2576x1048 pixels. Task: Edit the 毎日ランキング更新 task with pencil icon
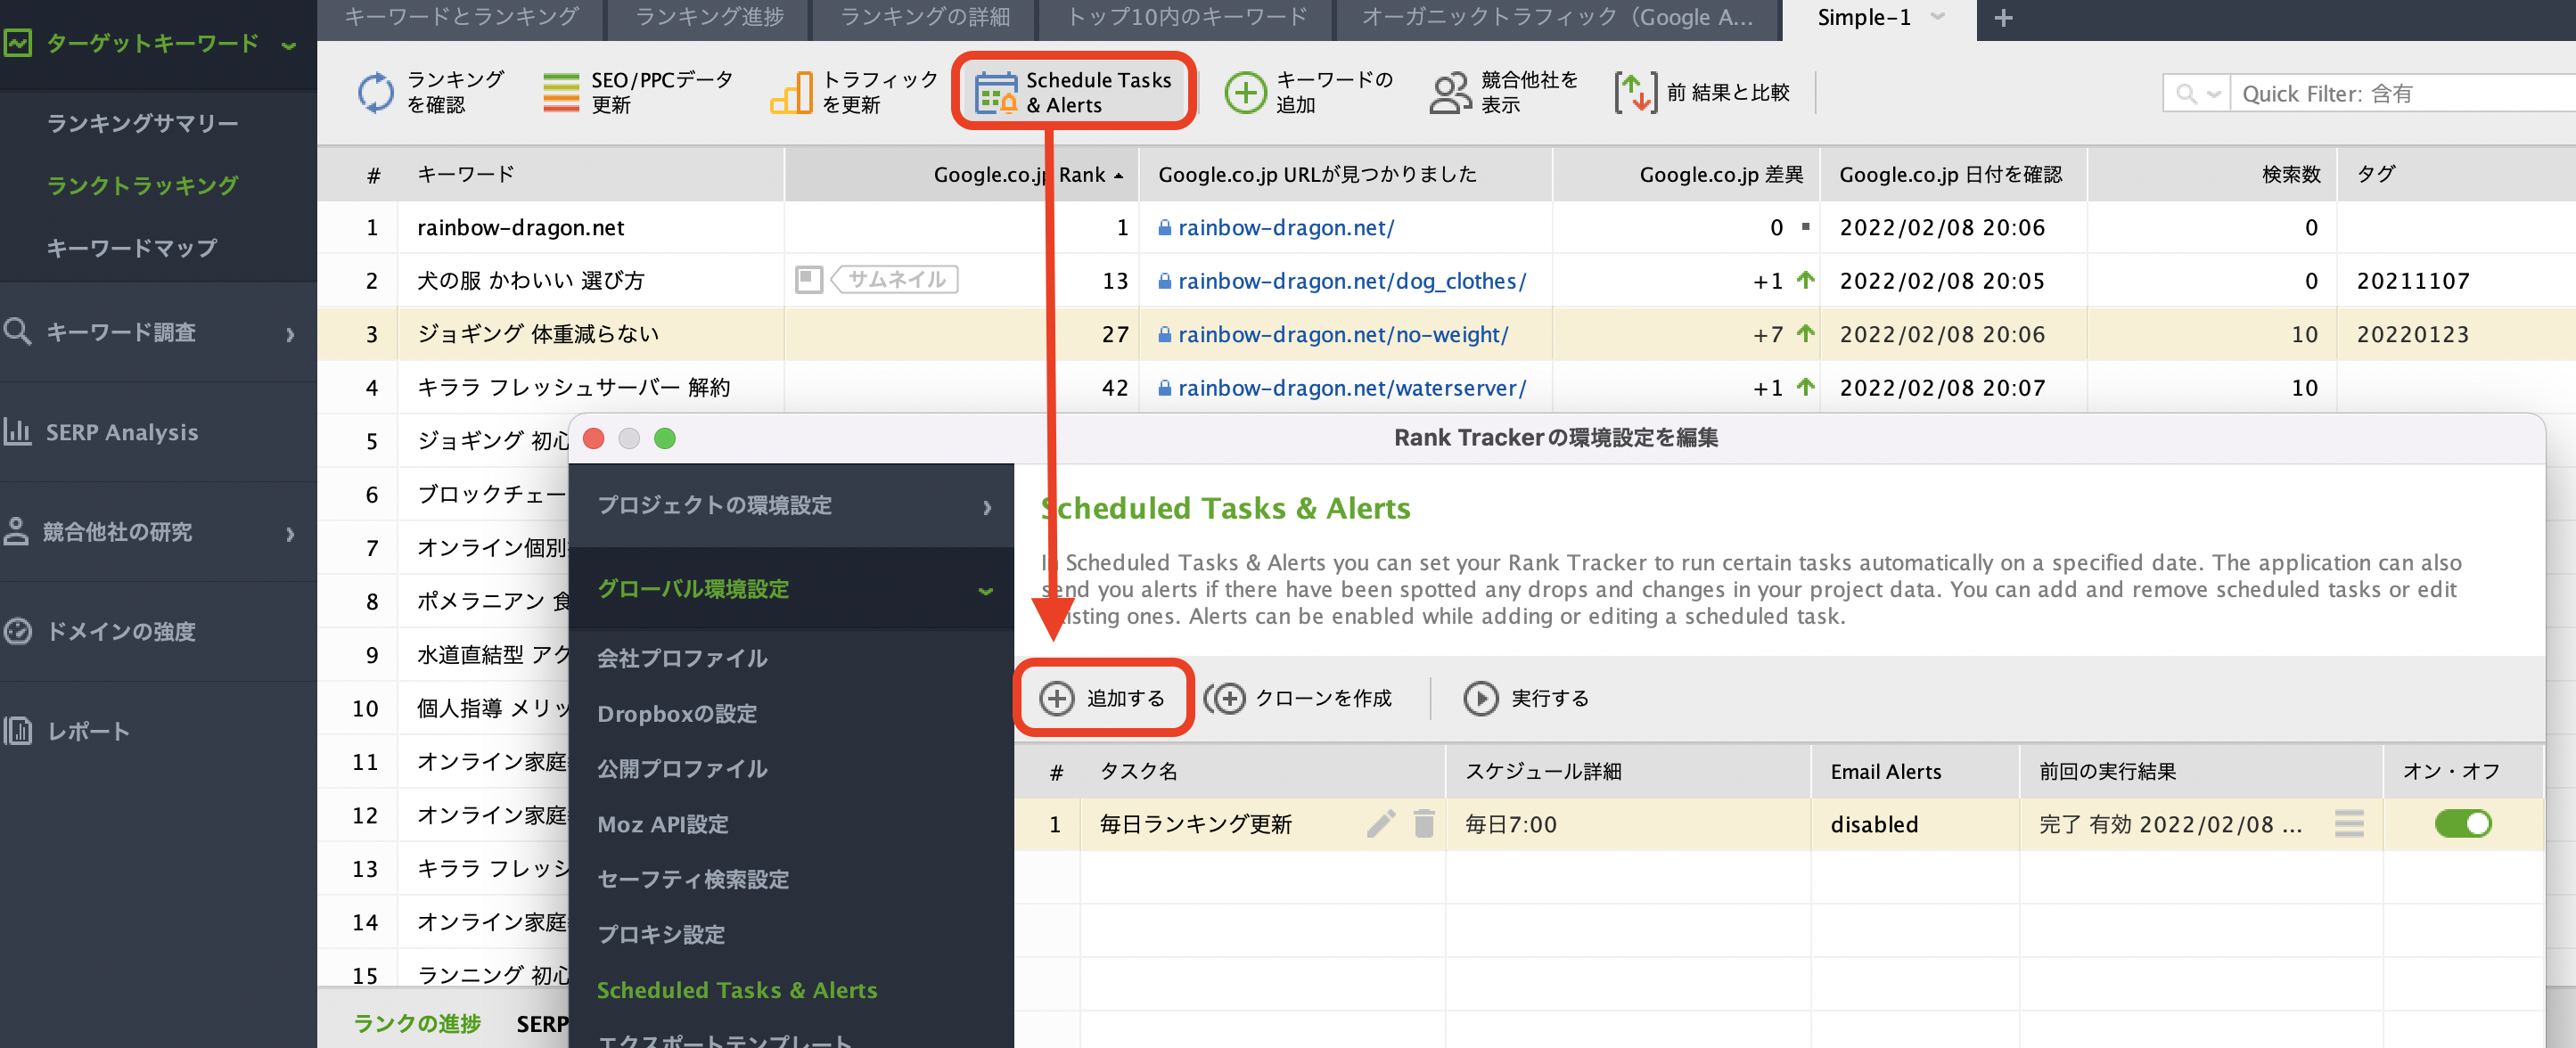click(x=1381, y=824)
